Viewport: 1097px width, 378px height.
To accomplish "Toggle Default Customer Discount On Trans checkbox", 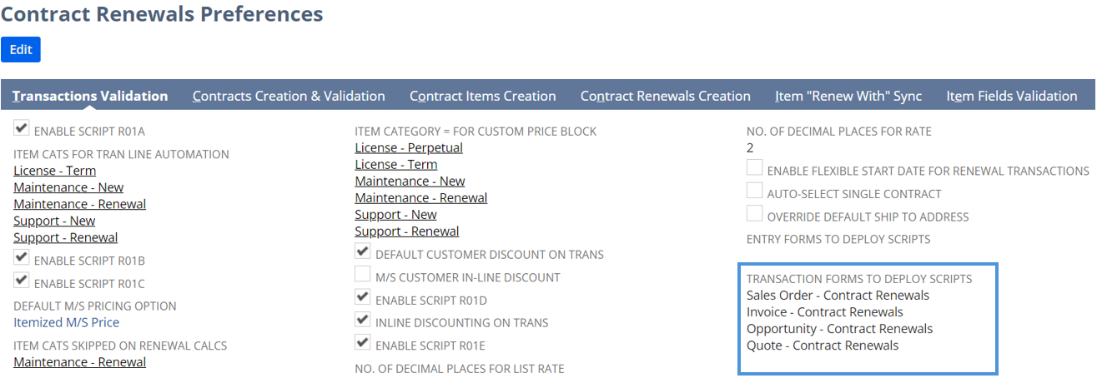I will point(363,251).
